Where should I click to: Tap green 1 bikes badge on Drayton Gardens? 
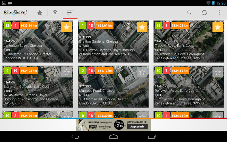[83, 26]
